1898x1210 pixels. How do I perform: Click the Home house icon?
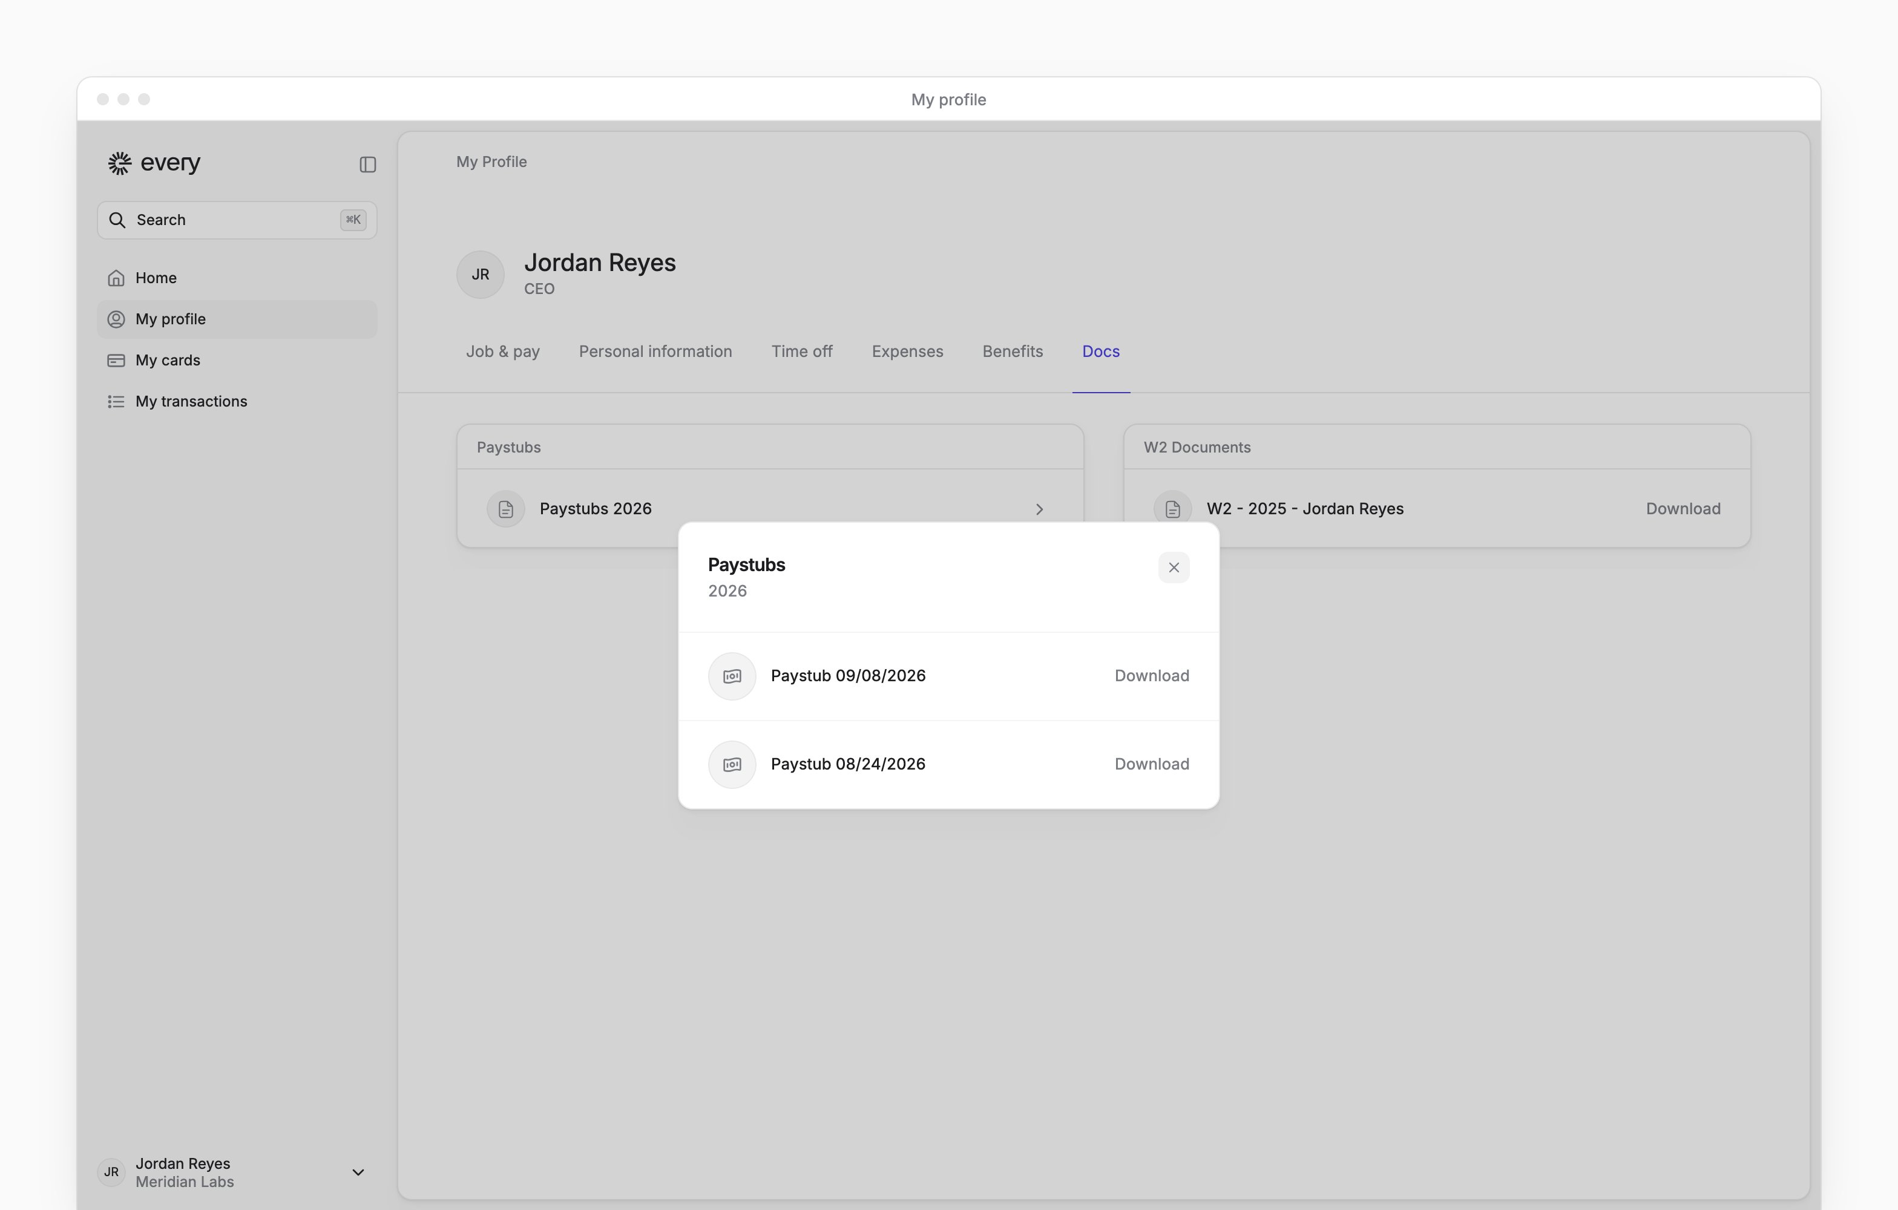click(x=116, y=278)
